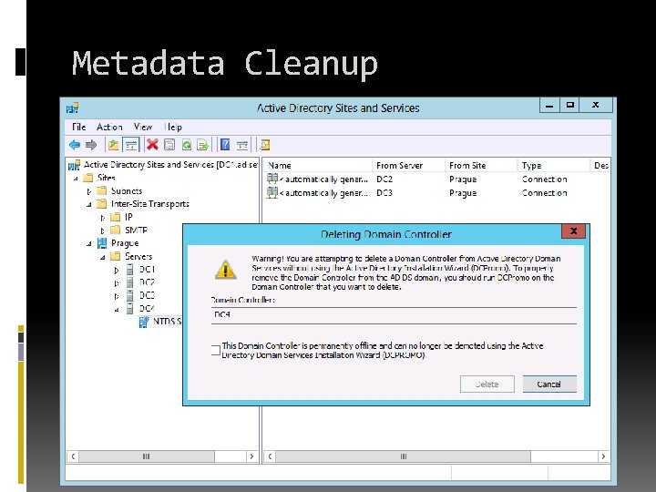Click the SMTP folder icon
This screenshot has width=656, height=492.
pyautogui.click(x=115, y=230)
